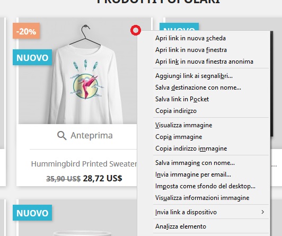Click the -20% discount badge
Screen dimensions: 282x236
pyautogui.click(x=27, y=31)
